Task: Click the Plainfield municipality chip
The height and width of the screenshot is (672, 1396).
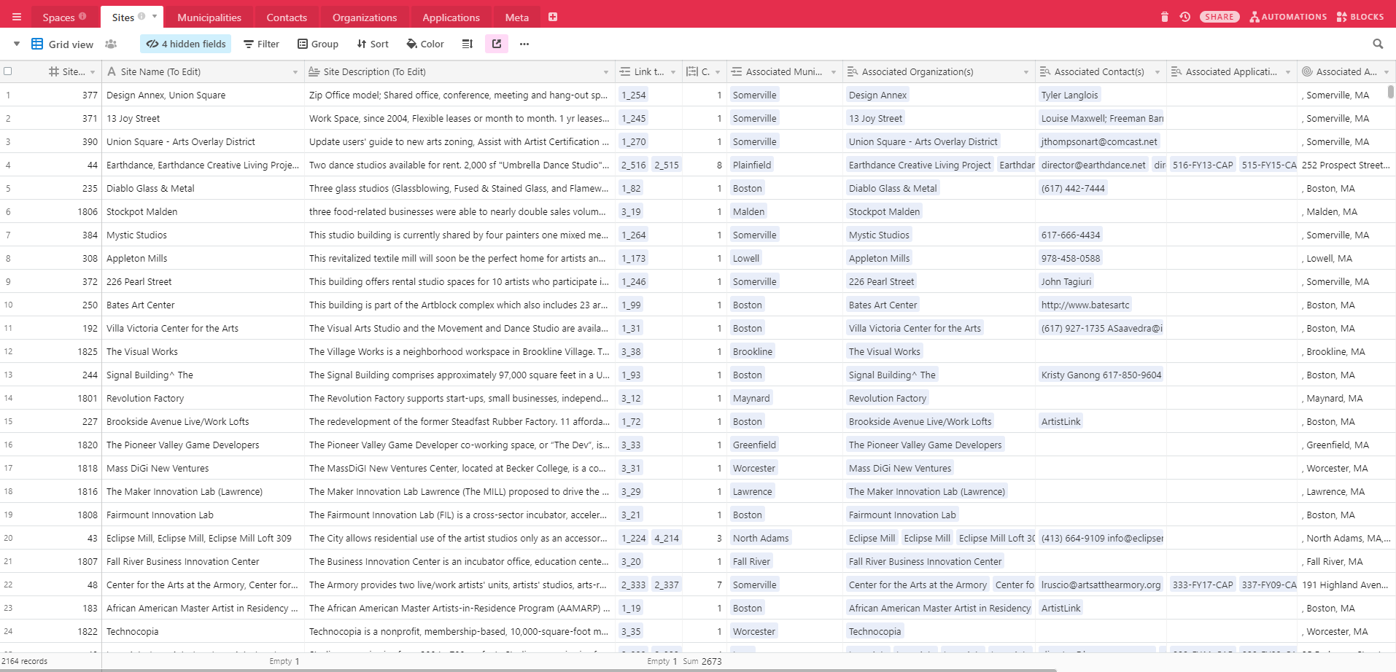Action: pyautogui.click(x=752, y=165)
